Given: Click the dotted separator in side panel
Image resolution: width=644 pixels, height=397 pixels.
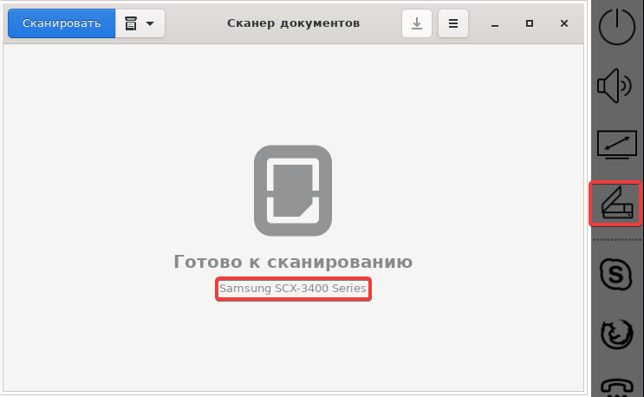Looking at the screenshot, I should tap(616, 240).
